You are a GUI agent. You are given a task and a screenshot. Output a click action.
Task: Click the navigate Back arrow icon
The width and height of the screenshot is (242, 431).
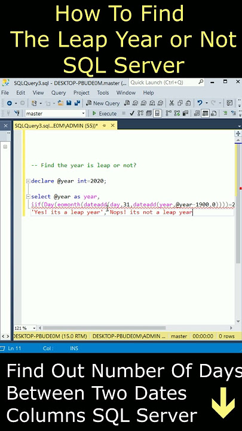[10, 103]
